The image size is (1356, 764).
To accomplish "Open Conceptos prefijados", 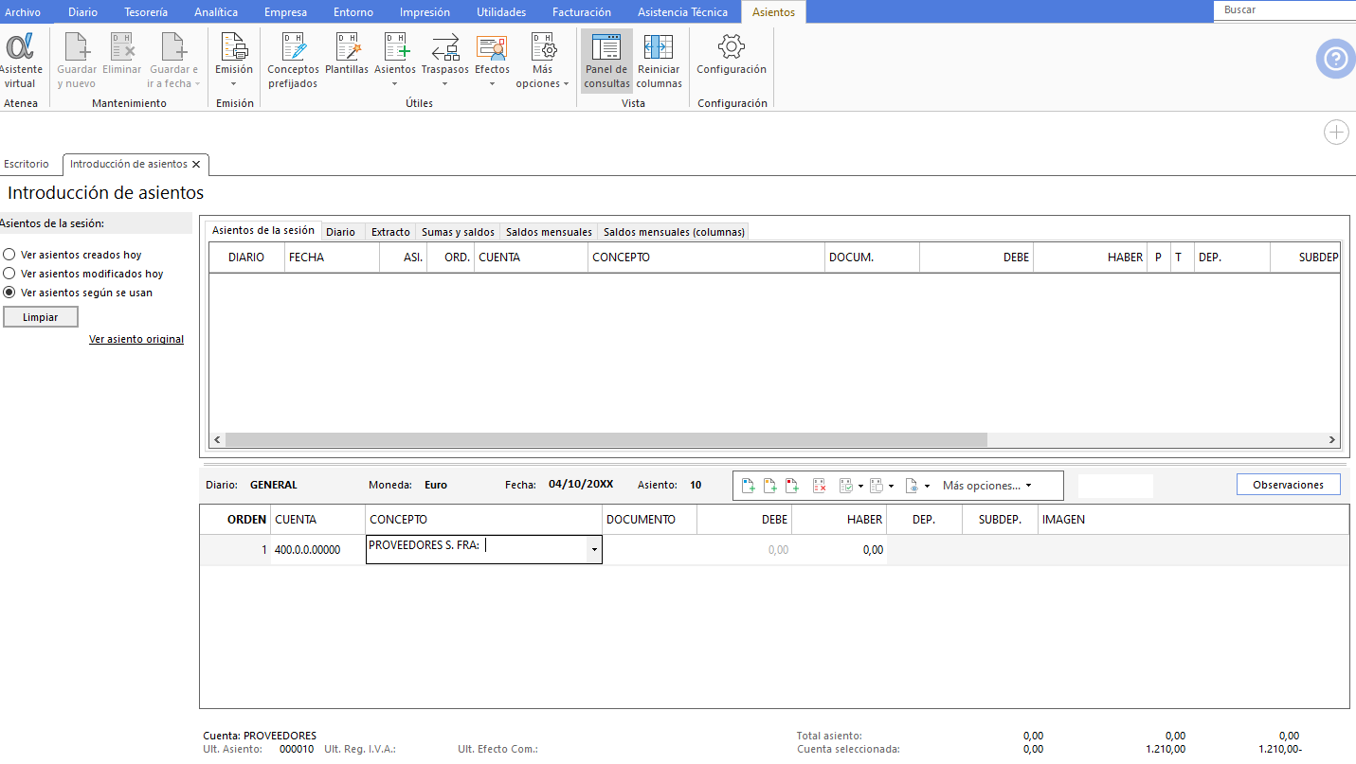I will pos(293,61).
